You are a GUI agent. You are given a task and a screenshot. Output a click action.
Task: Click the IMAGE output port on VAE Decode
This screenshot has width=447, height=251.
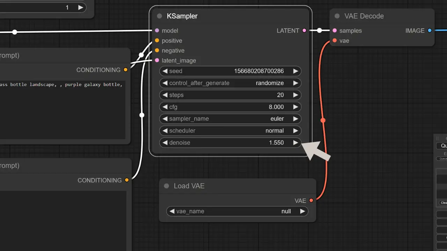[x=430, y=31]
